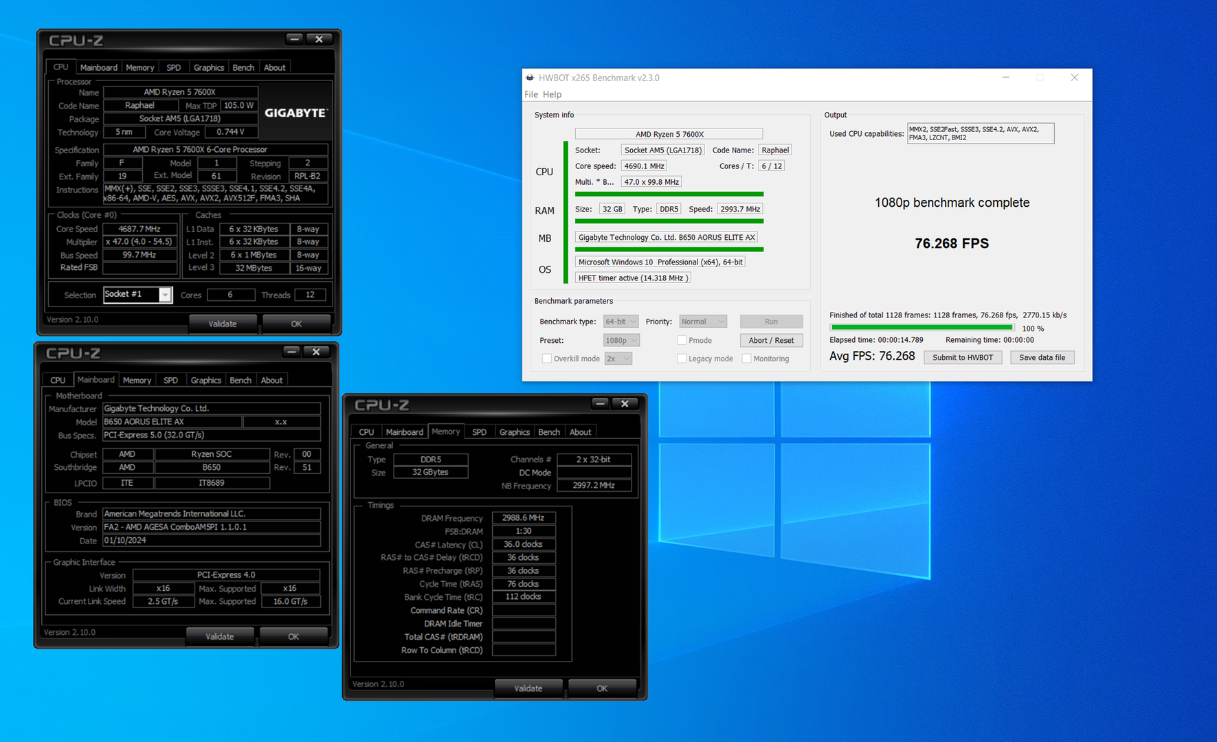Screen dimensions: 1217x742
Task: Open the File menu in HWBOT
Action: 531,94
